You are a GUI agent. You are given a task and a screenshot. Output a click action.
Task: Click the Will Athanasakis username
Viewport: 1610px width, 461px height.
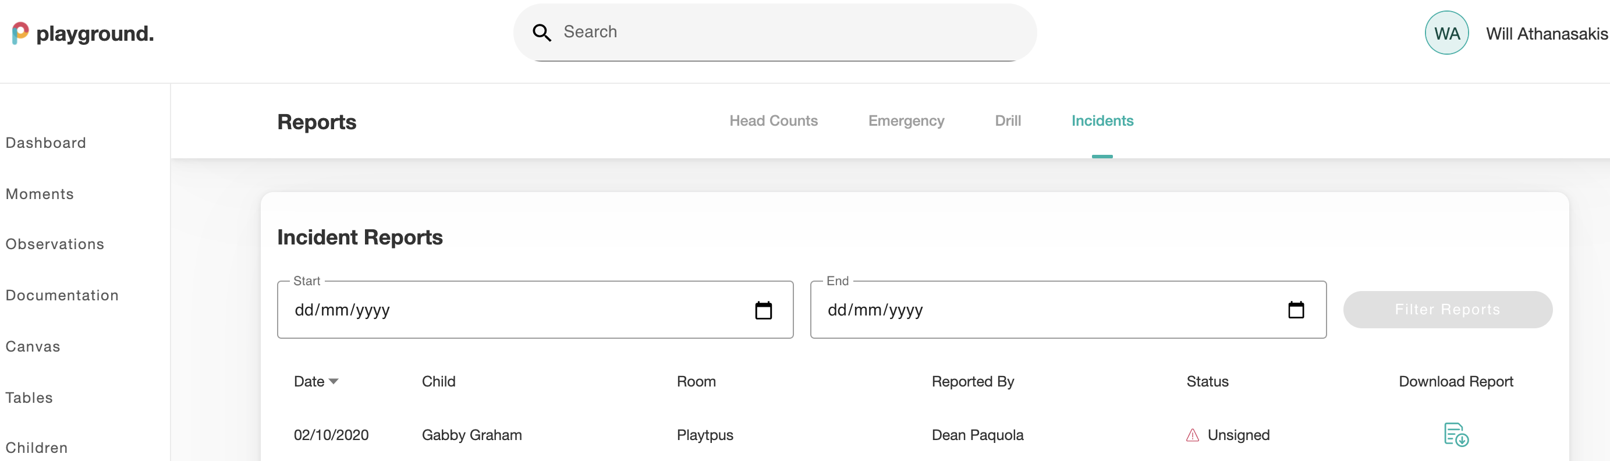(x=1546, y=34)
